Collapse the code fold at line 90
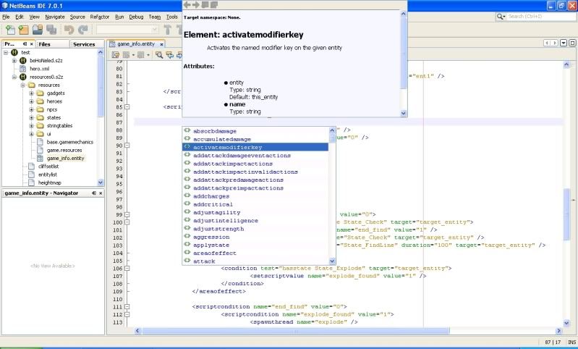578x349 pixels. [127, 146]
